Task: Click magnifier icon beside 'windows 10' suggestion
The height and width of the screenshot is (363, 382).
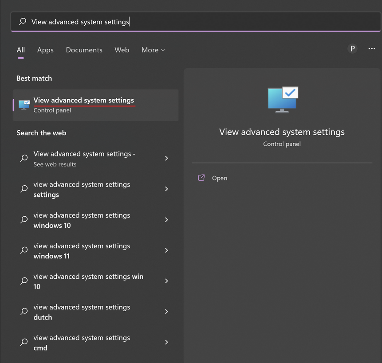Action: pos(24,220)
